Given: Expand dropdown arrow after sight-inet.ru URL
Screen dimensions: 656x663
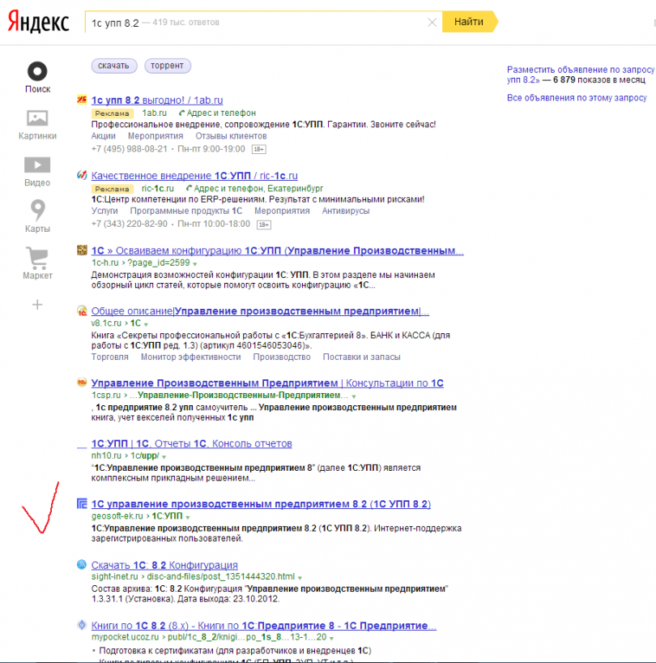Looking at the screenshot, I should (300, 578).
